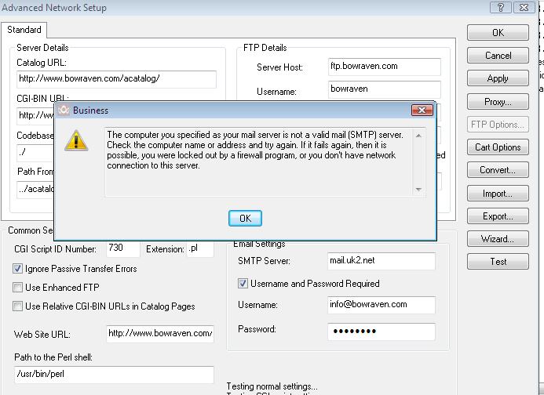Click the Path to the Perl shell field

(x=113, y=375)
